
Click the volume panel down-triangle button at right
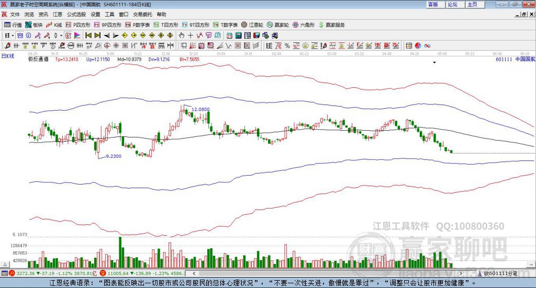pyautogui.click(x=531, y=264)
